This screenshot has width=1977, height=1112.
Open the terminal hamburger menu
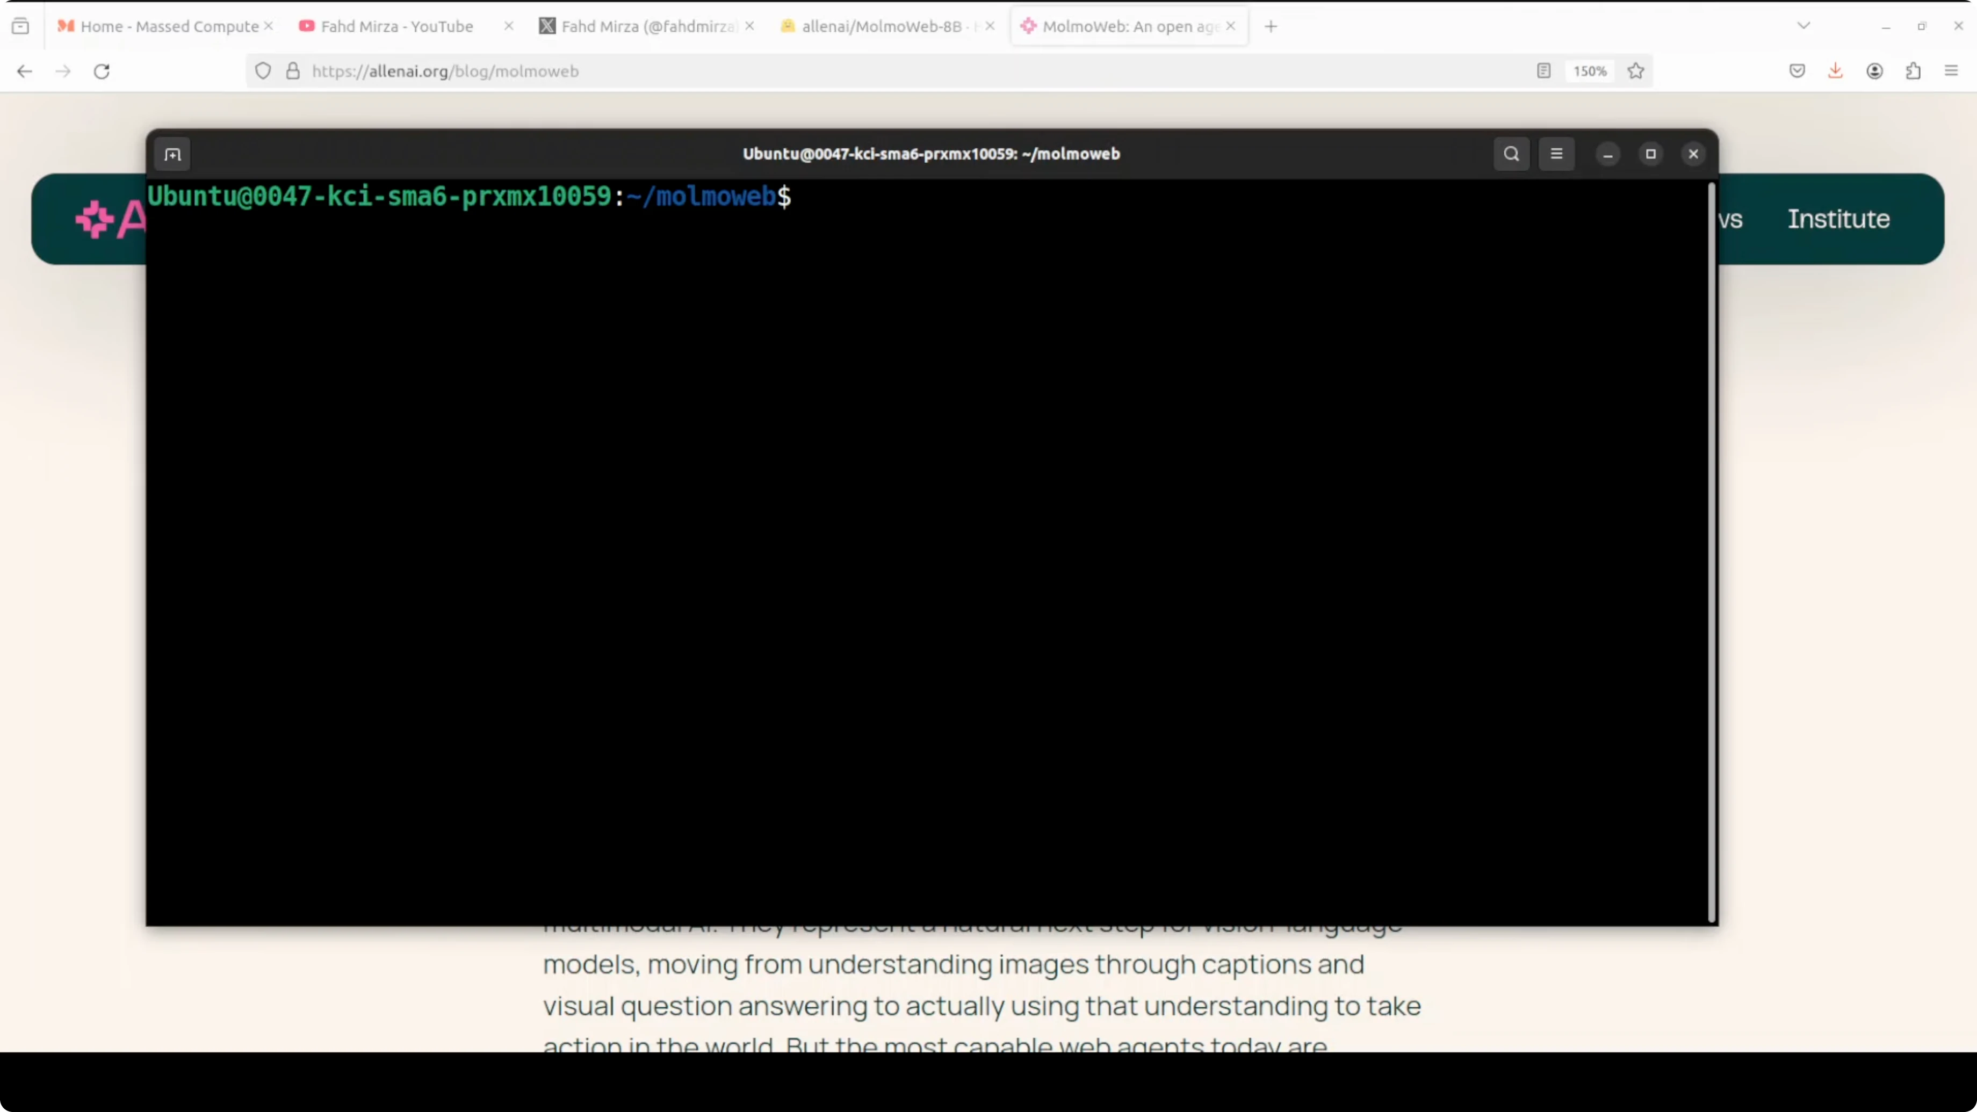point(1556,154)
